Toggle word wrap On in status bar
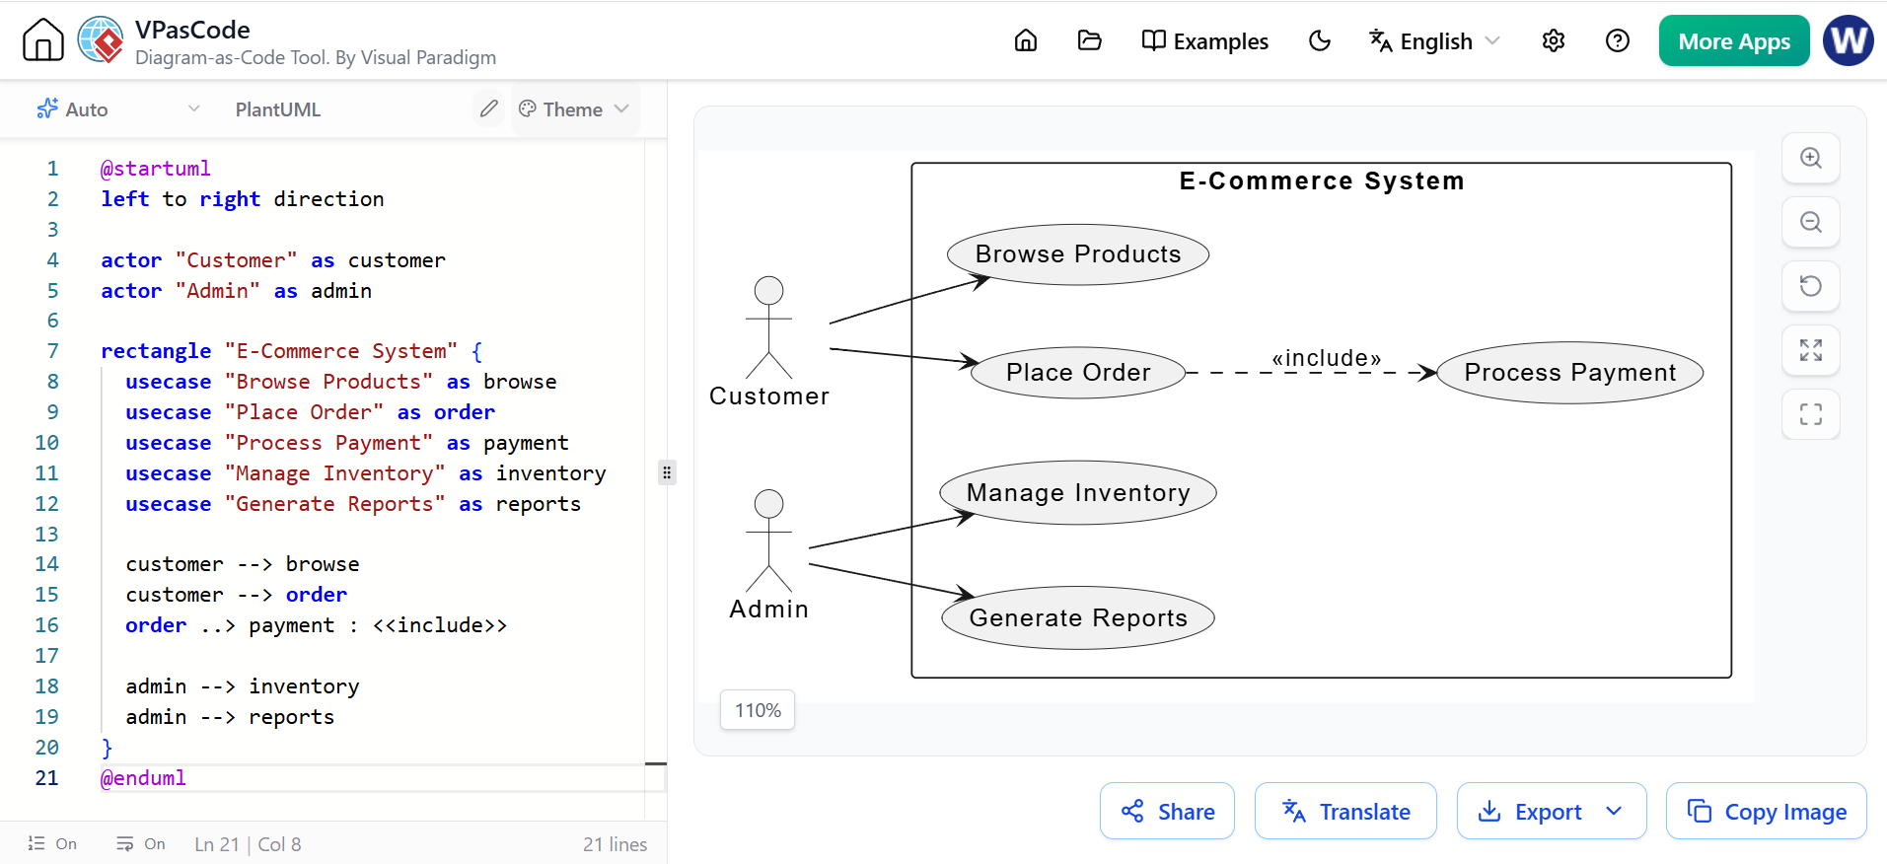 tap(140, 843)
